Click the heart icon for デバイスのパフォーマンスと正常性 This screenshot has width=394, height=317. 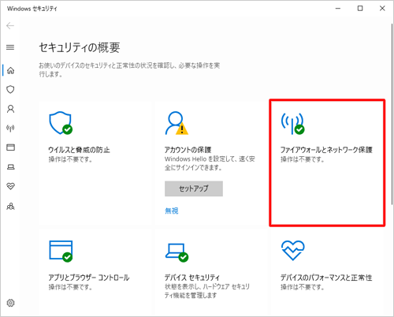click(x=292, y=251)
